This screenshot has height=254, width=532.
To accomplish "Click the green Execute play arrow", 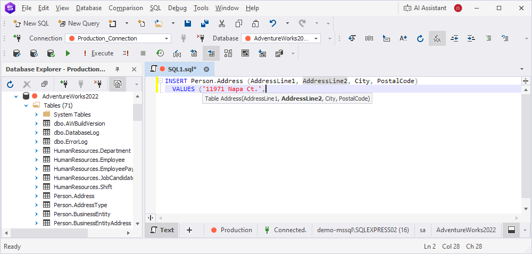I will click(x=68, y=53).
